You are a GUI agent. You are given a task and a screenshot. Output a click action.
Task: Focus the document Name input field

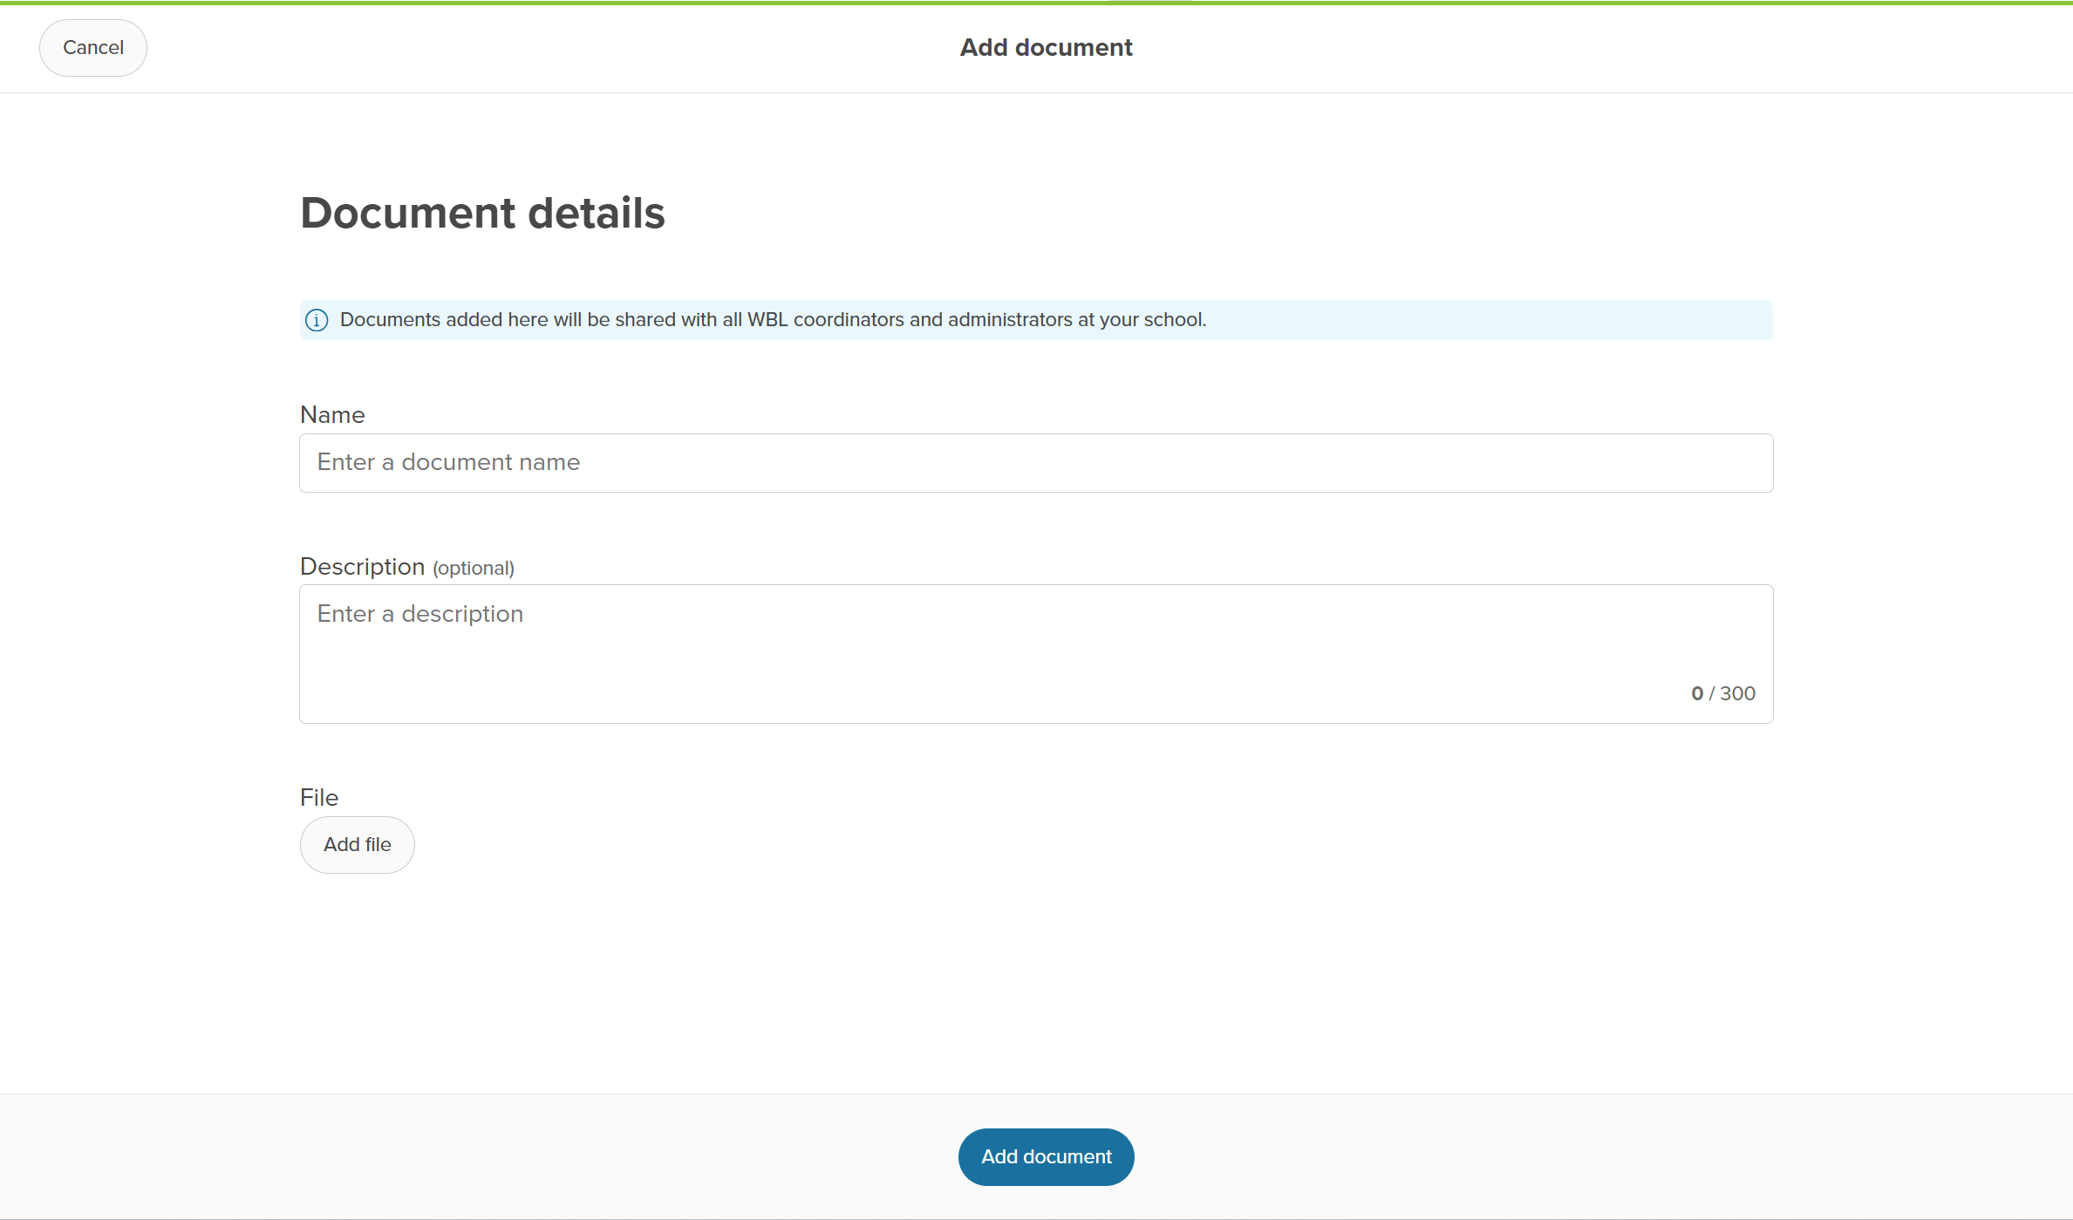[1036, 463]
